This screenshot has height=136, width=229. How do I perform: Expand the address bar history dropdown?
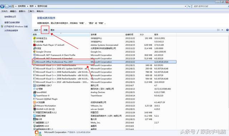tap(185, 6)
